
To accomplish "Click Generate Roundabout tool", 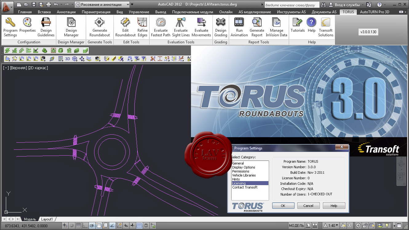I will pyautogui.click(x=100, y=27).
